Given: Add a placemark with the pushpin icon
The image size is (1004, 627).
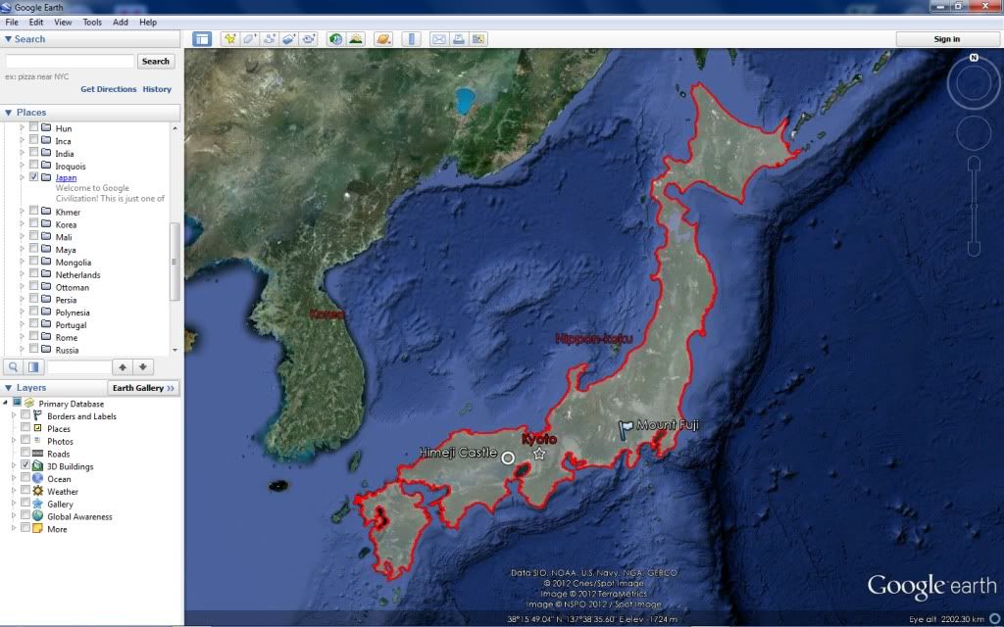Looking at the screenshot, I should pos(229,39).
